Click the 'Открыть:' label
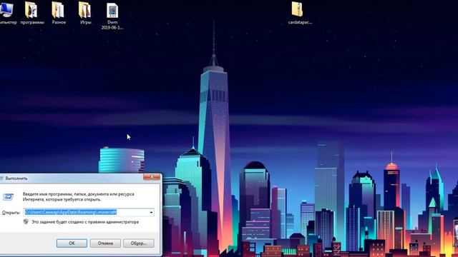458x257 pixels. [11, 213]
